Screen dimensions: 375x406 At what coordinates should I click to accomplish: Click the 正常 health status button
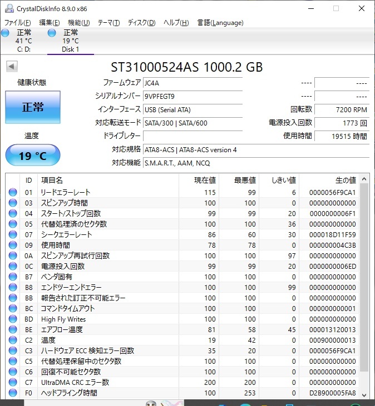33,107
